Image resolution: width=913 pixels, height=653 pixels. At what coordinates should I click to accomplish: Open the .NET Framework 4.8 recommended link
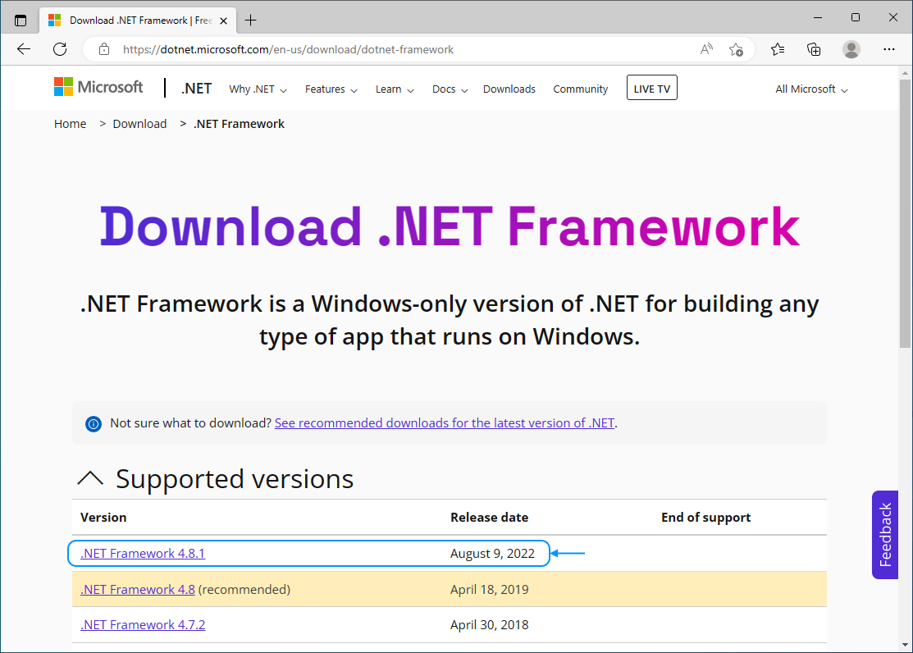coord(138,590)
